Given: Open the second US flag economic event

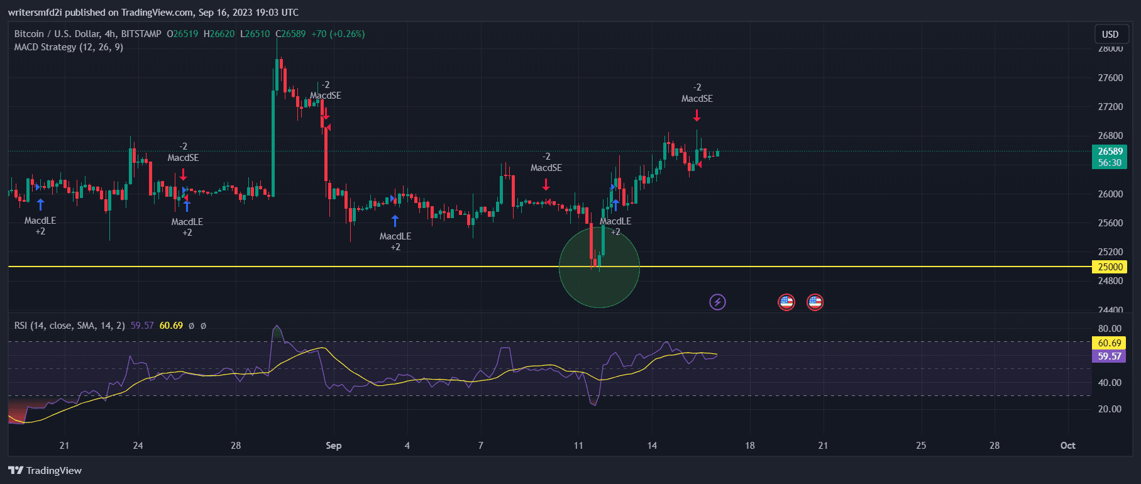Looking at the screenshot, I should pos(815,302).
